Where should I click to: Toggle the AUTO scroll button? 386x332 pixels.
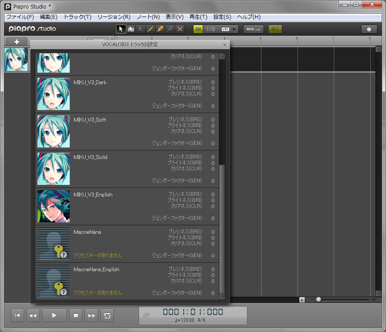253,29
